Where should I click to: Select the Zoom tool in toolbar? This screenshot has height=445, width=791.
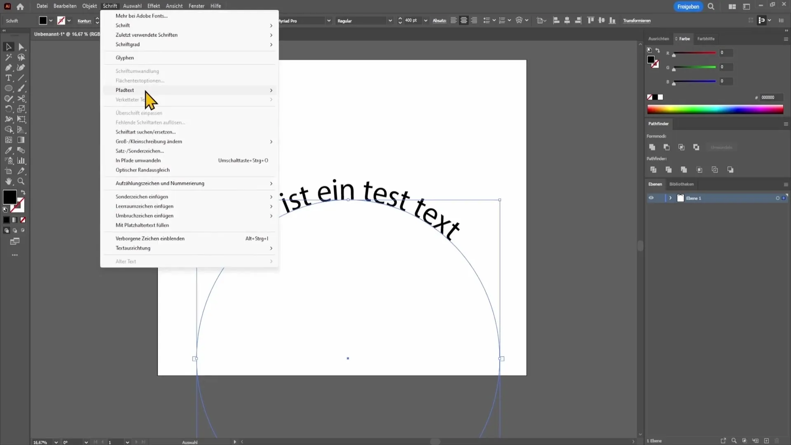point(21,181)
